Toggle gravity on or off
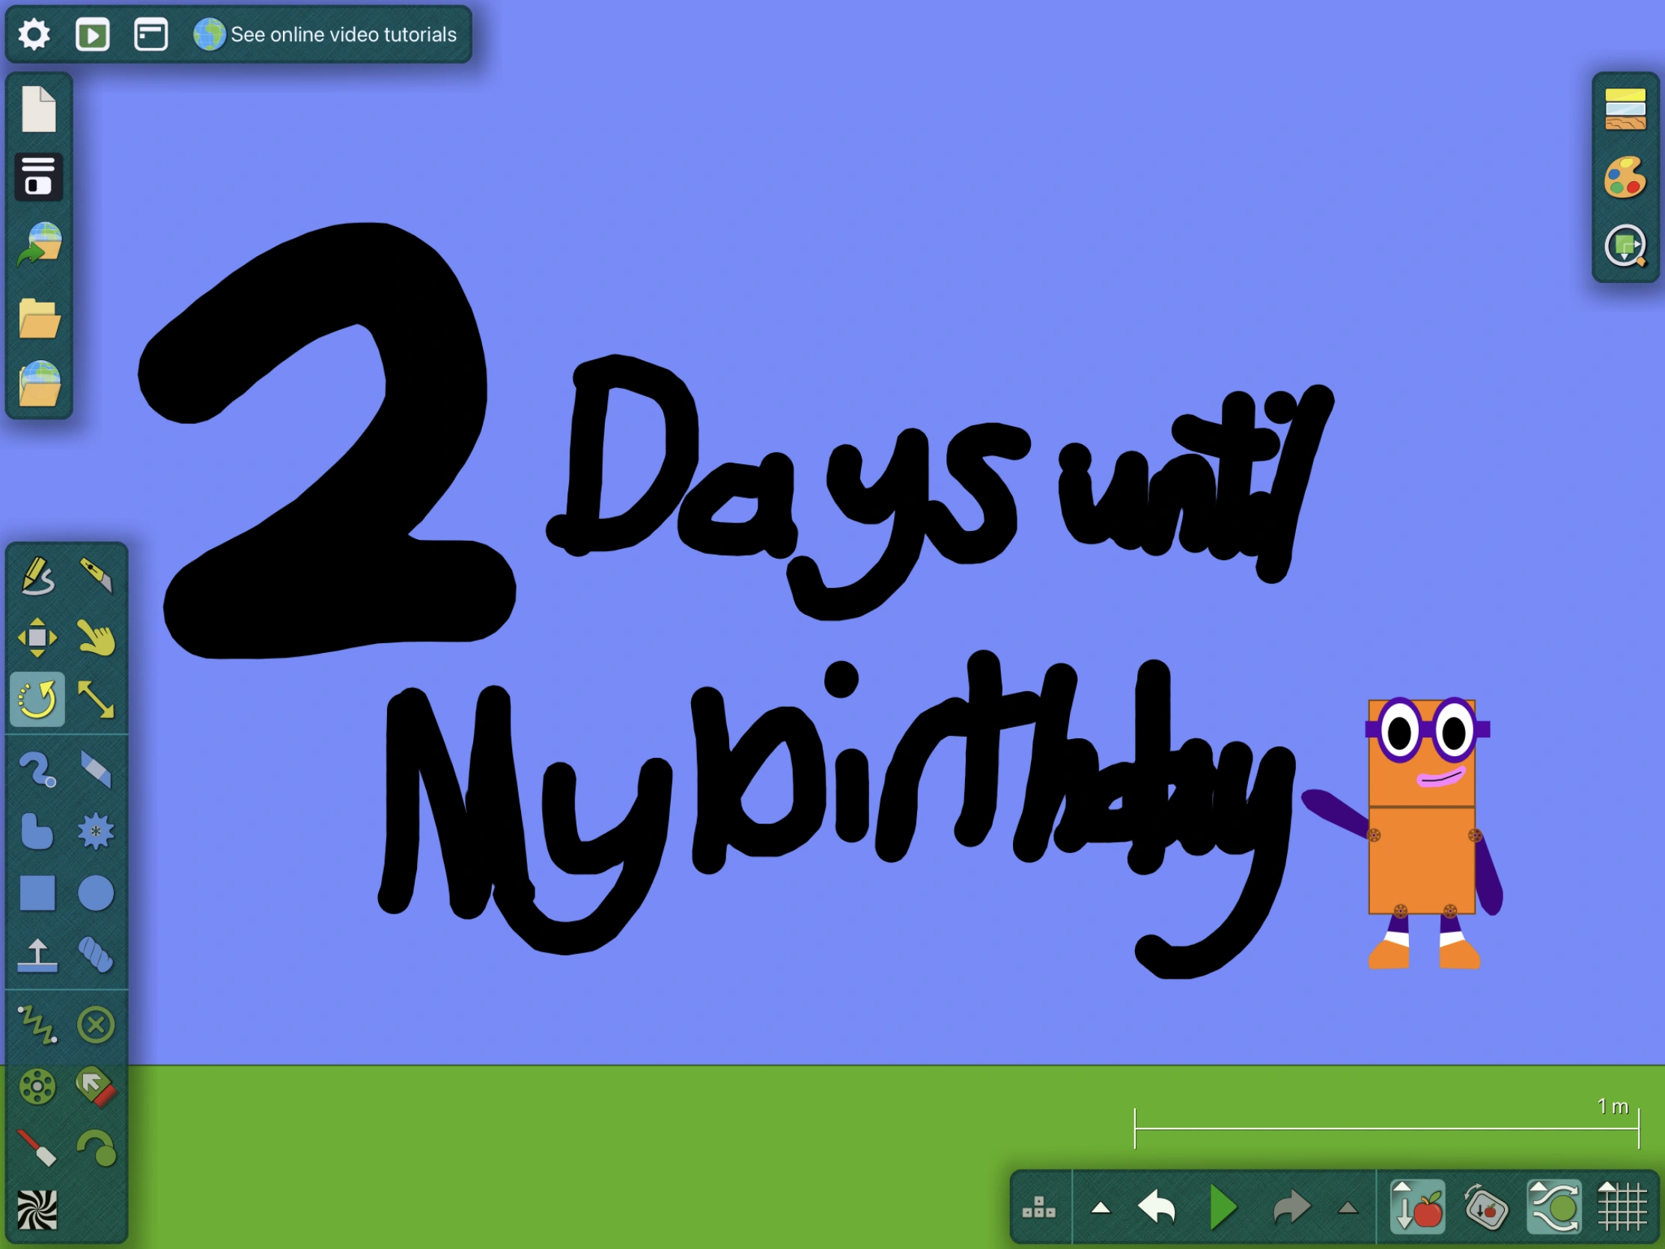The image size is (1665, 1249). (x=1421, y=1212)
